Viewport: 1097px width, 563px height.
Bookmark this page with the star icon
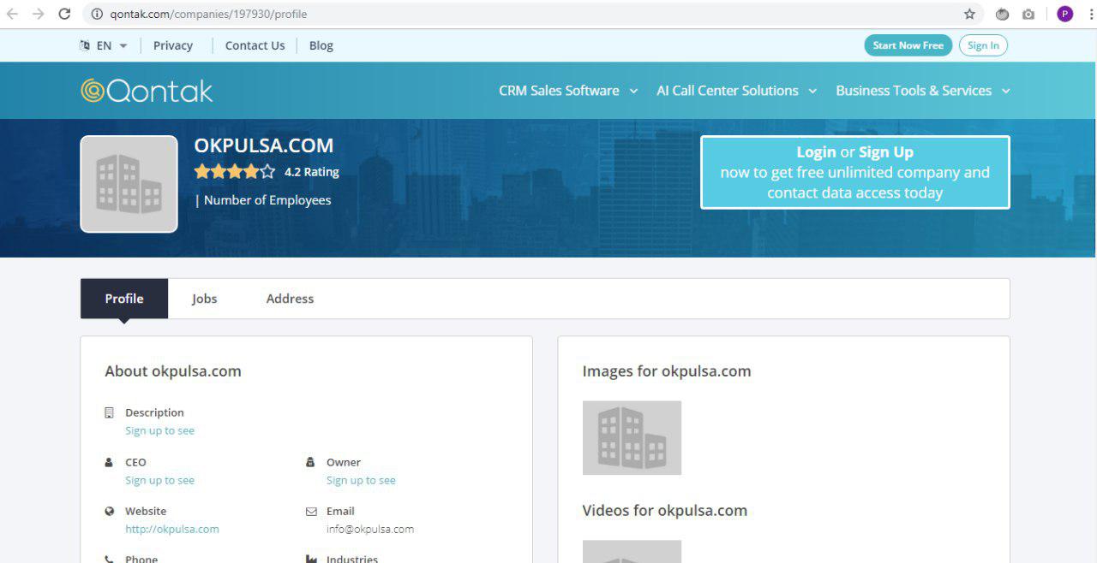(969, 14)
